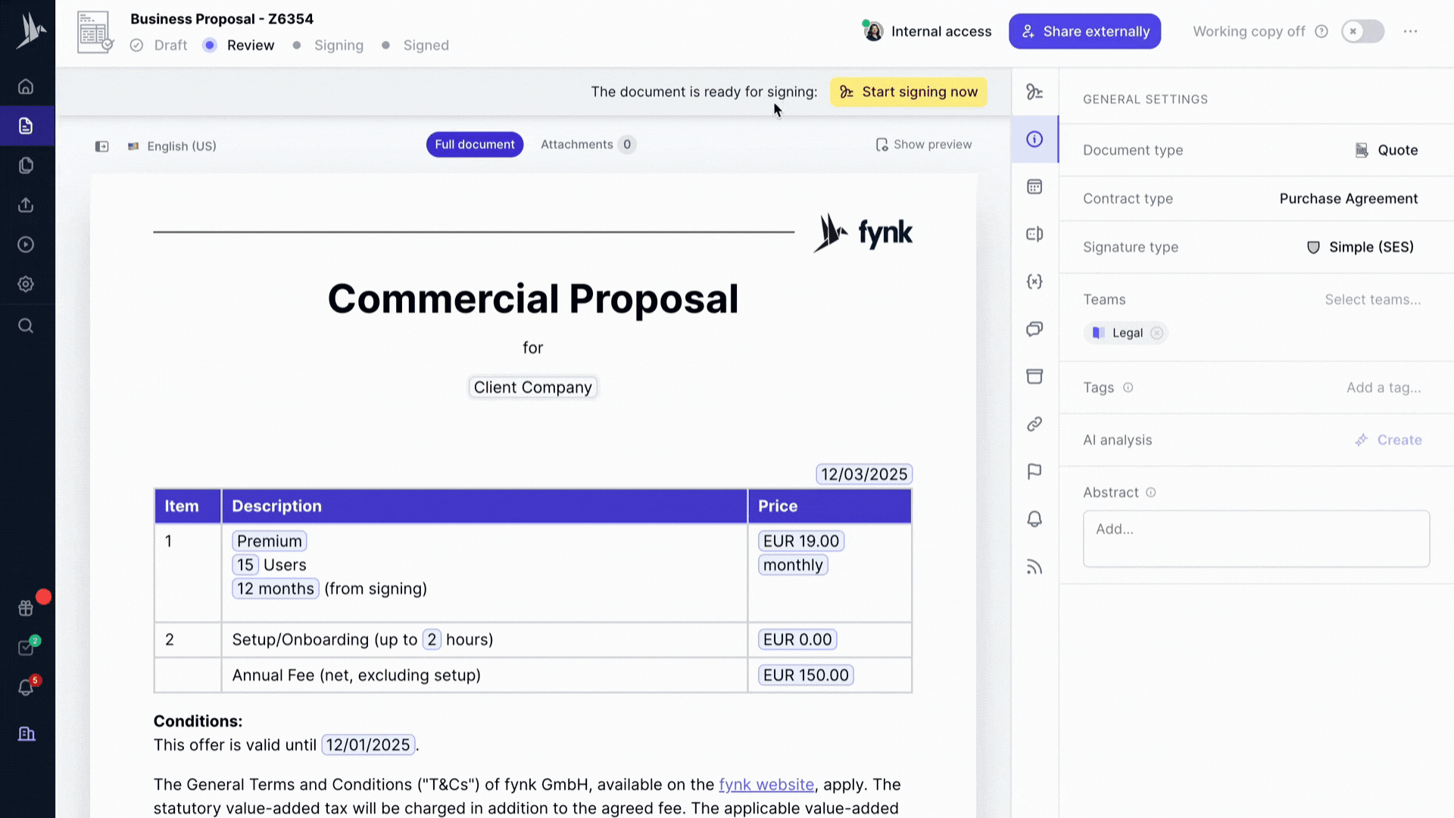
Task: Open the variables curly braces panel icon
Action: 1034,282
